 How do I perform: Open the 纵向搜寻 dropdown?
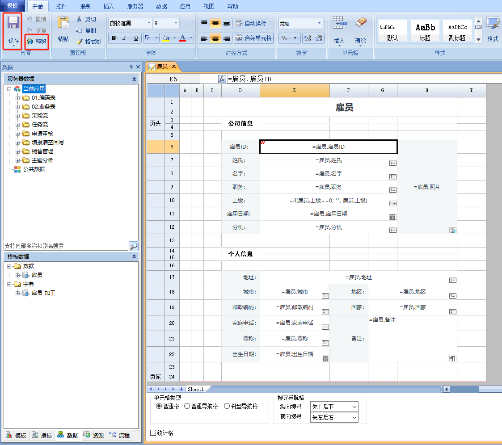pos(334,407)
